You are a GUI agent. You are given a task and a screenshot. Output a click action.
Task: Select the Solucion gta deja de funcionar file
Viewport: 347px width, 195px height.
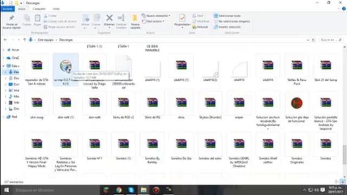[x=297, y=107]
